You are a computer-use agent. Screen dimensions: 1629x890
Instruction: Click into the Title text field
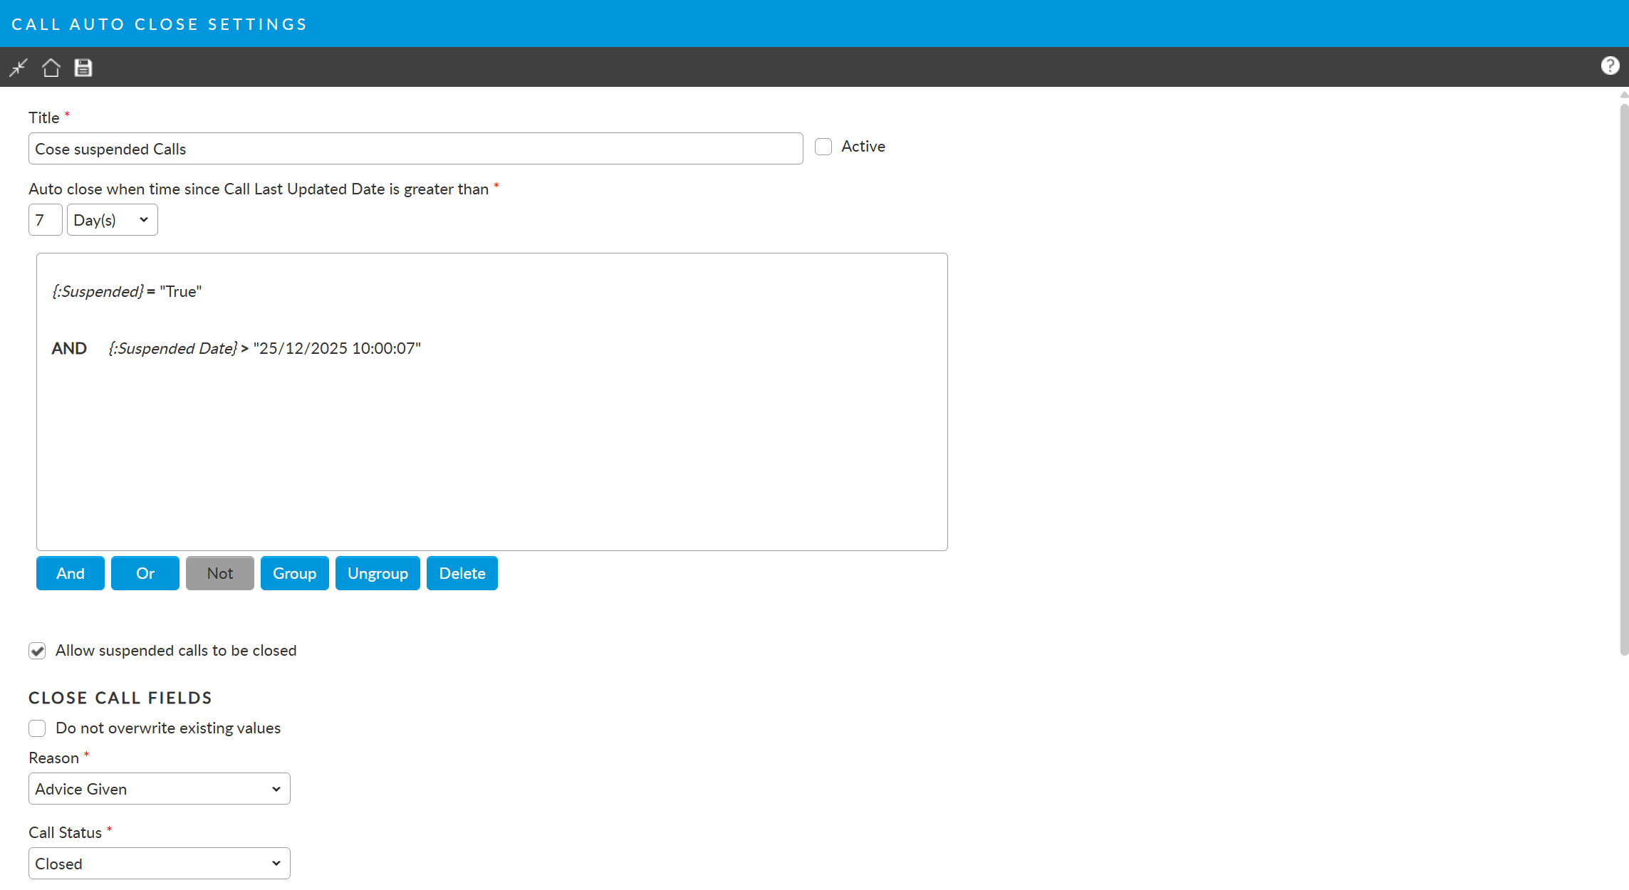click(415, 149)
